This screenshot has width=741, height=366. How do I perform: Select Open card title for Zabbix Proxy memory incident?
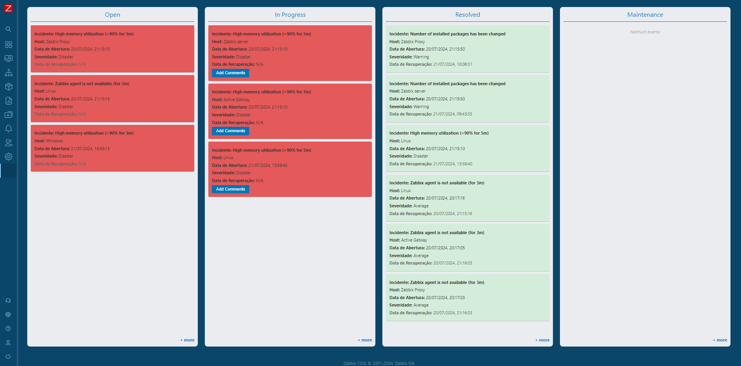84,34
